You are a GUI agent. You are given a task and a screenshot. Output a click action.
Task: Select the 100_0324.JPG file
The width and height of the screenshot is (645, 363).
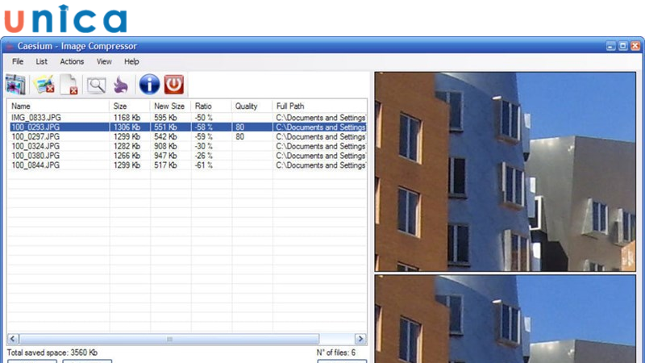(x=35, y=146)
